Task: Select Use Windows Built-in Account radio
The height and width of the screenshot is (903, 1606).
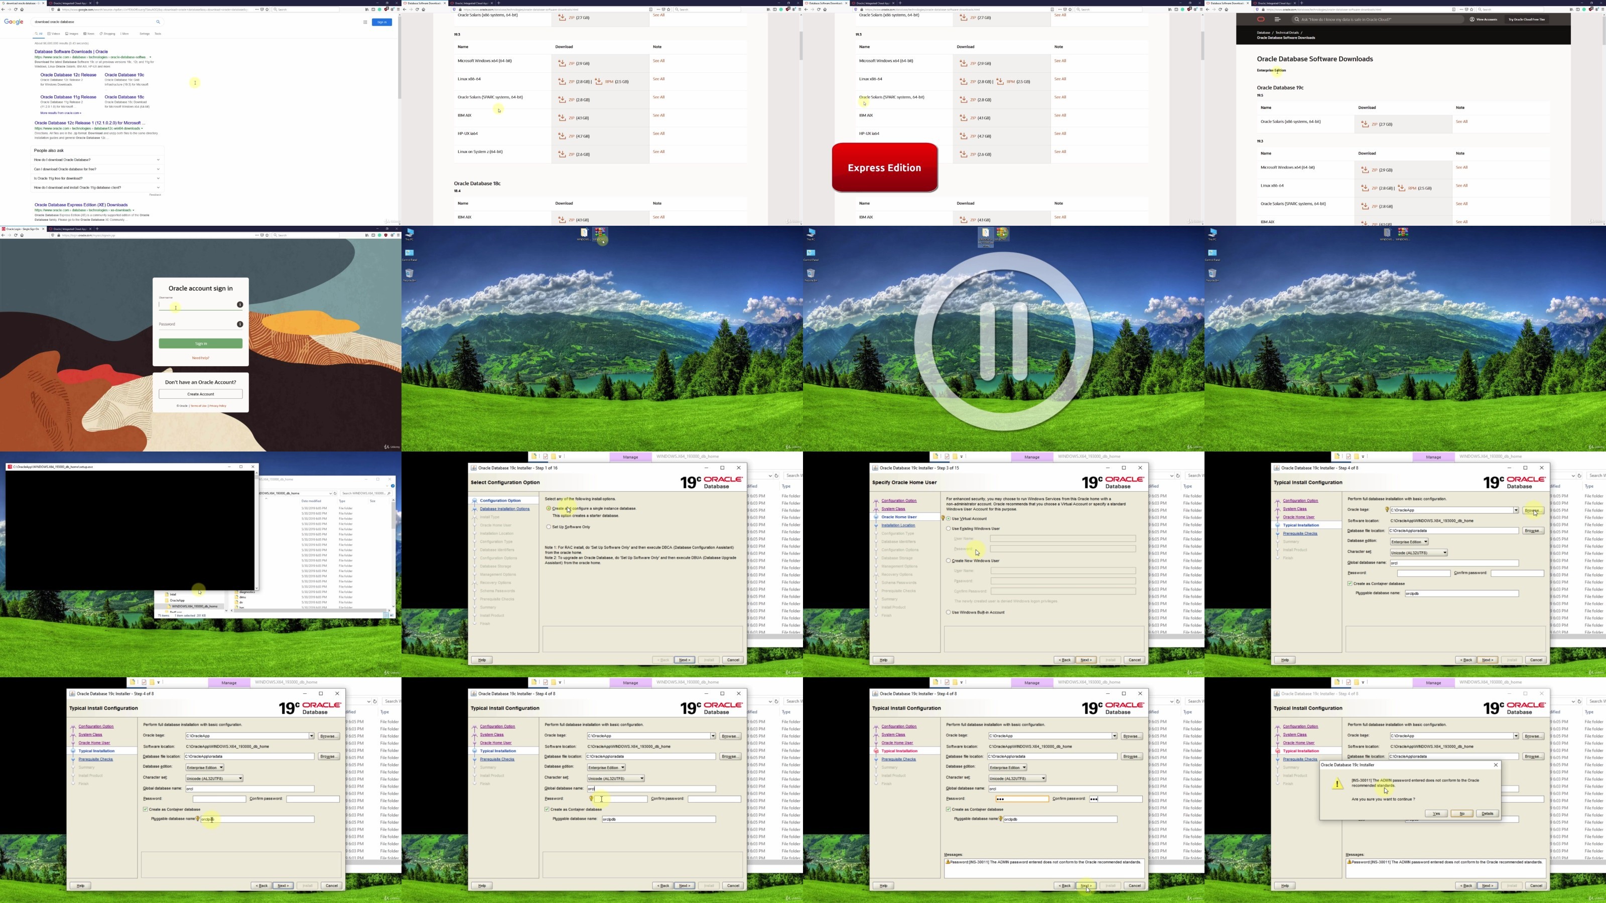Action: 949,612
